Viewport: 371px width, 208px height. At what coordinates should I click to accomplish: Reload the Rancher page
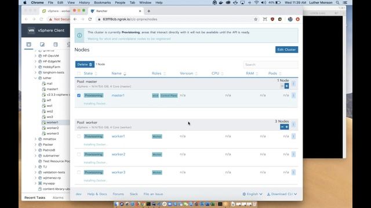point(90,19)
